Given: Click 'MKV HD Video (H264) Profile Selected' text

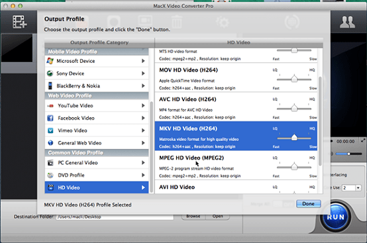Looking at the screenshot, I should click(87, 205).
